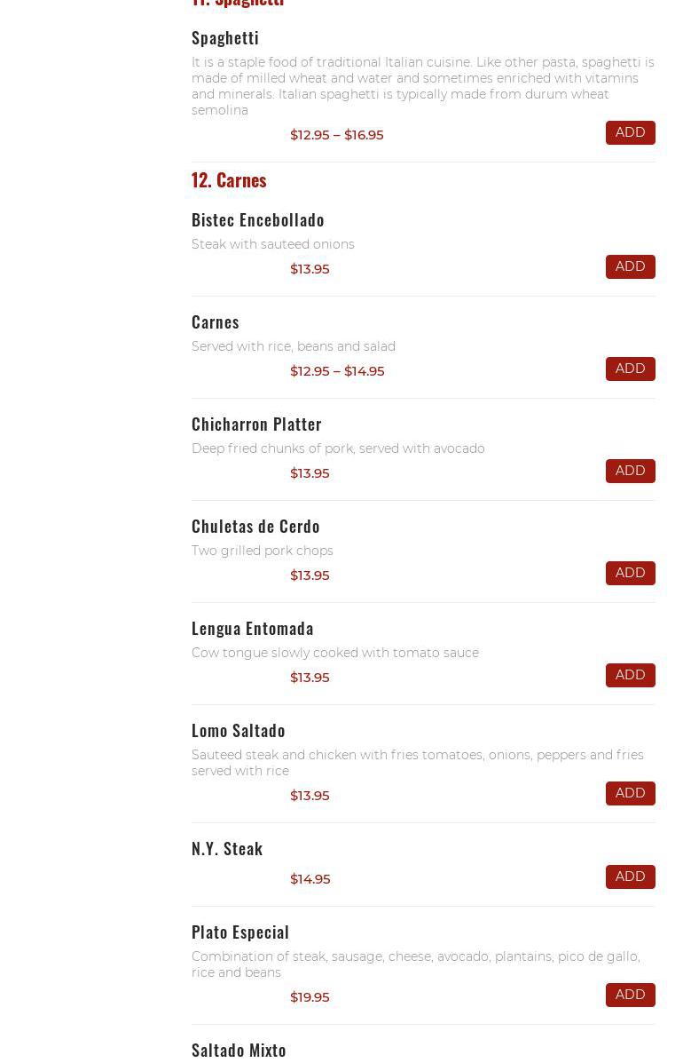Viewport: 683px width, 1063px height.
Task: Add N.Y. Steak to cart
Action: (x=630, y=877)
